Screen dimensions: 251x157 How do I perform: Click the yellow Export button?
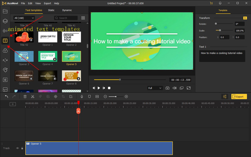[239, 96]
